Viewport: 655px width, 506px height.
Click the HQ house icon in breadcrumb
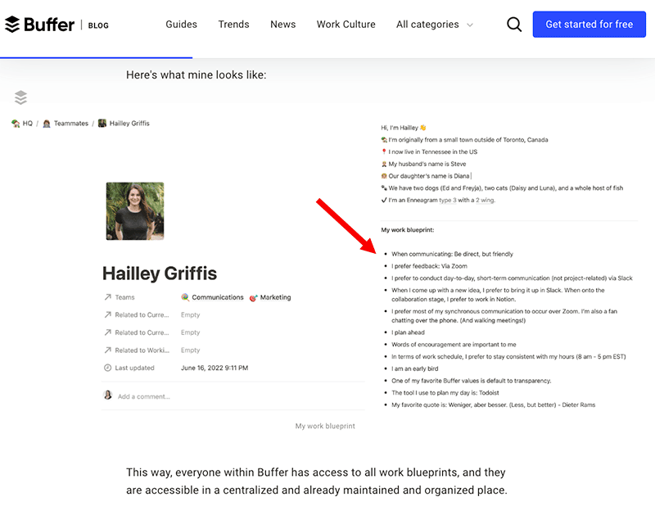click(x=16, y=124)
